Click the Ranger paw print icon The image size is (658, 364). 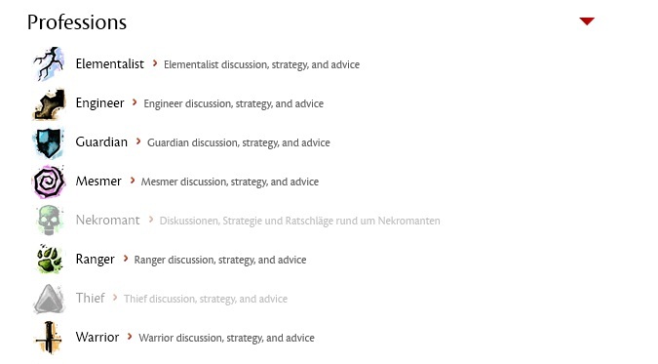pyautogui.click(x=50, y=259)
